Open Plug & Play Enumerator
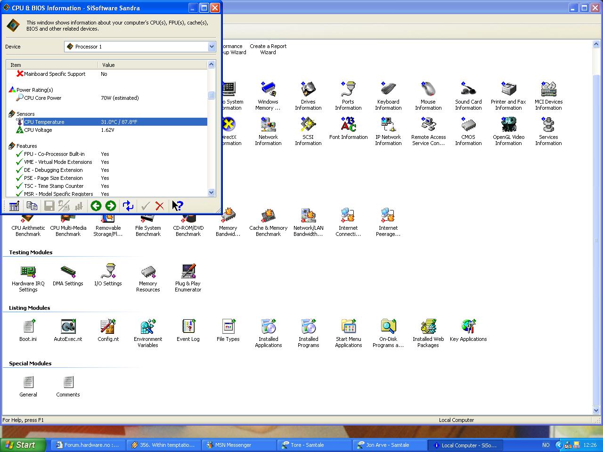Screen dimensions: 603x452 pos(188,278)
